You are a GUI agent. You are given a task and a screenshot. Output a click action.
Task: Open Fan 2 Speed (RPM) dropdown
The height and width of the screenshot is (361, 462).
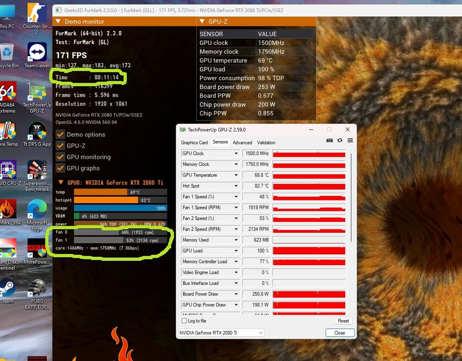(236, 229)
